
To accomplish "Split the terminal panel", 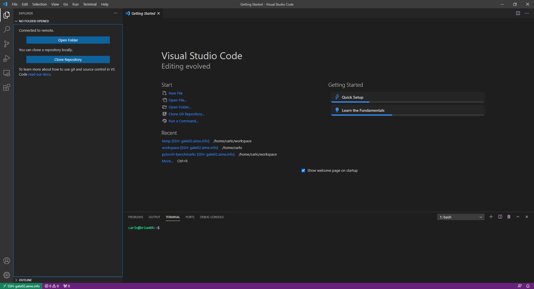I will click(500, 217).
